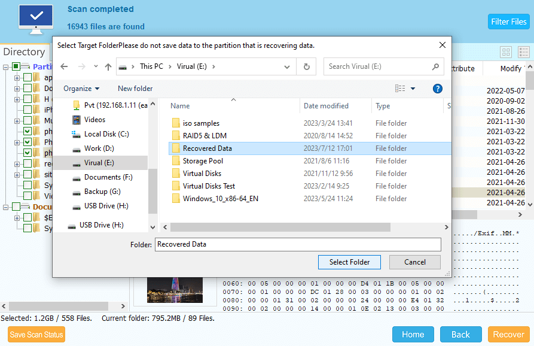534x346 pixels.
Task: Toggle the Documents root checkbox in Directory tree
Action: [x=16, y=207]
